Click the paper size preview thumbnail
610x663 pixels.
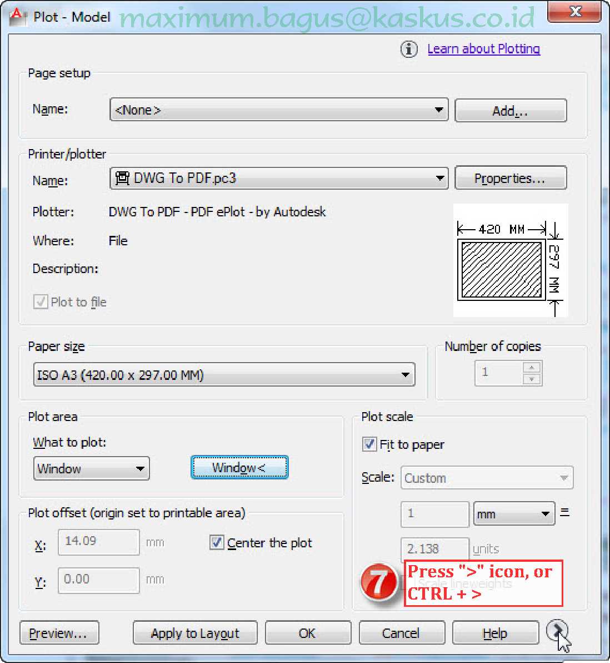click(509, 260)
